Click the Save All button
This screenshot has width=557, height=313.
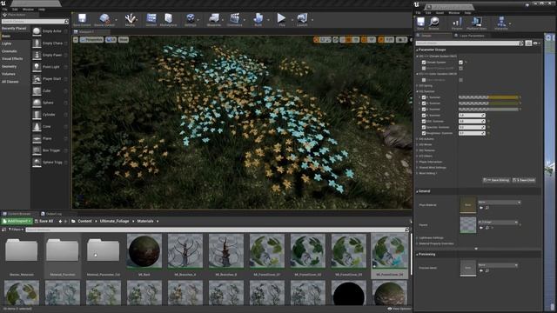click(x=44, y=221)
